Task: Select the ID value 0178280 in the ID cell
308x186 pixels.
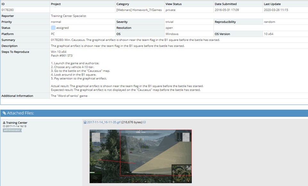Action: pyautogui.click(x=8, y=10)
